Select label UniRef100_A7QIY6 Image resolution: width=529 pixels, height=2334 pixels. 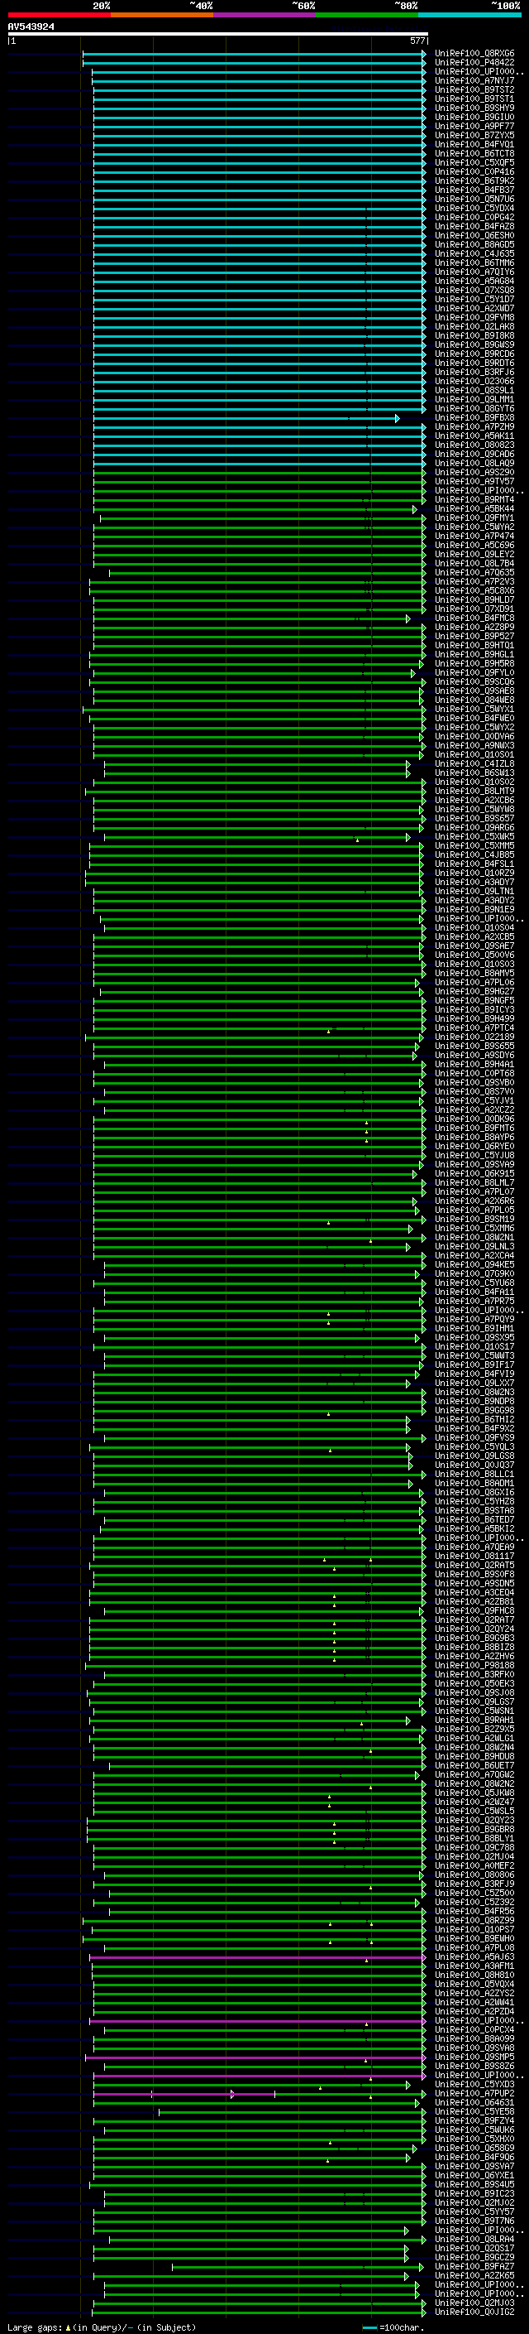pos(474,272)
